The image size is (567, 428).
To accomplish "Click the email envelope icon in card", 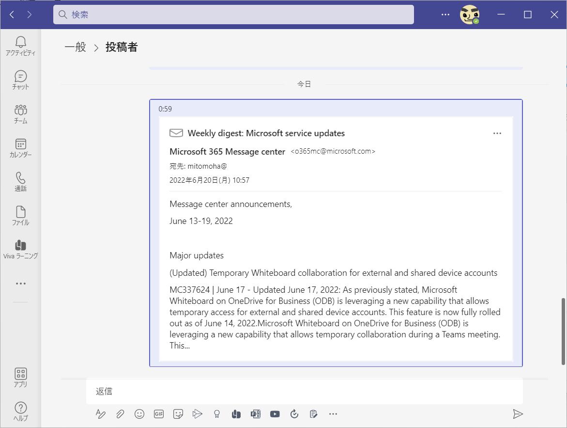I will pos(176,133).
